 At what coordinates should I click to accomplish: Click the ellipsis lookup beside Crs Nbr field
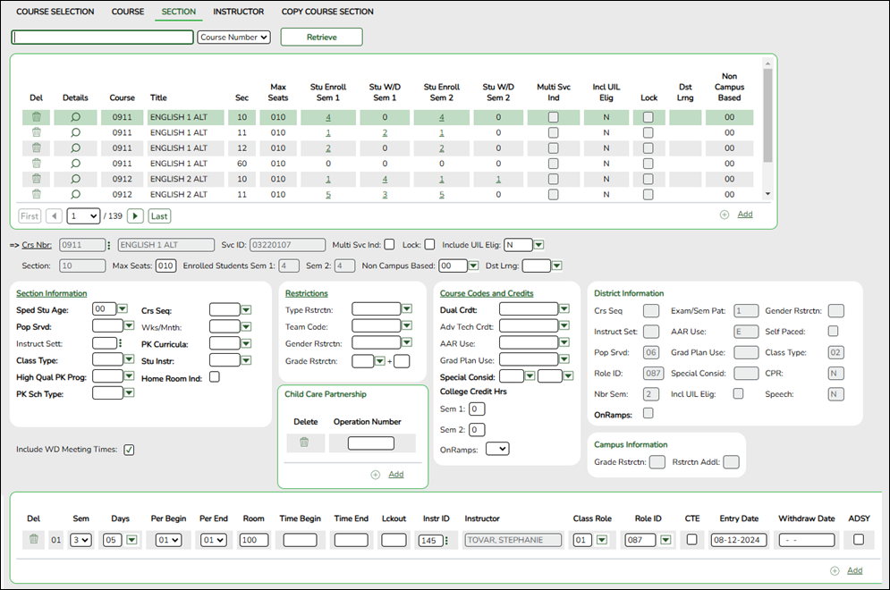(109, 244)
